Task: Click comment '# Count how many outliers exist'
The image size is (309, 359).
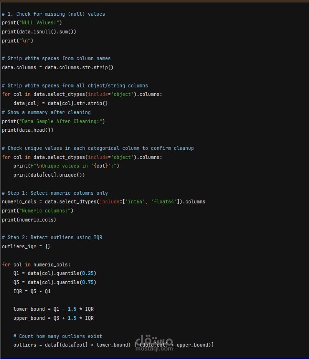Action: 58,337
